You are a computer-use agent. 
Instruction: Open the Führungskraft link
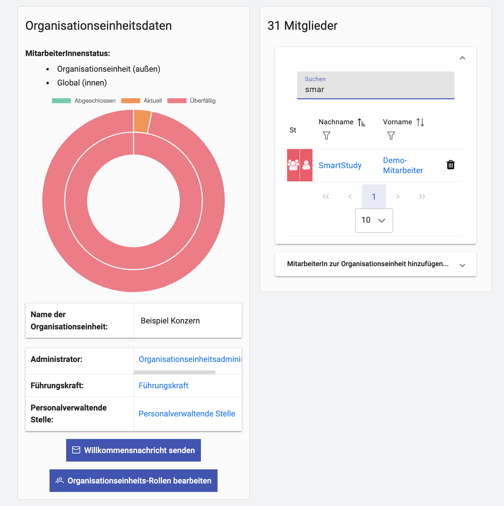[x=163, y=385]
